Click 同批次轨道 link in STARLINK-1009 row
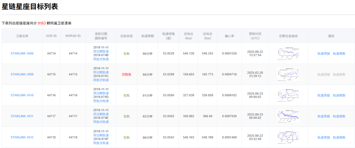The width and height of the screenshot is (355, 148). [101, 80]
